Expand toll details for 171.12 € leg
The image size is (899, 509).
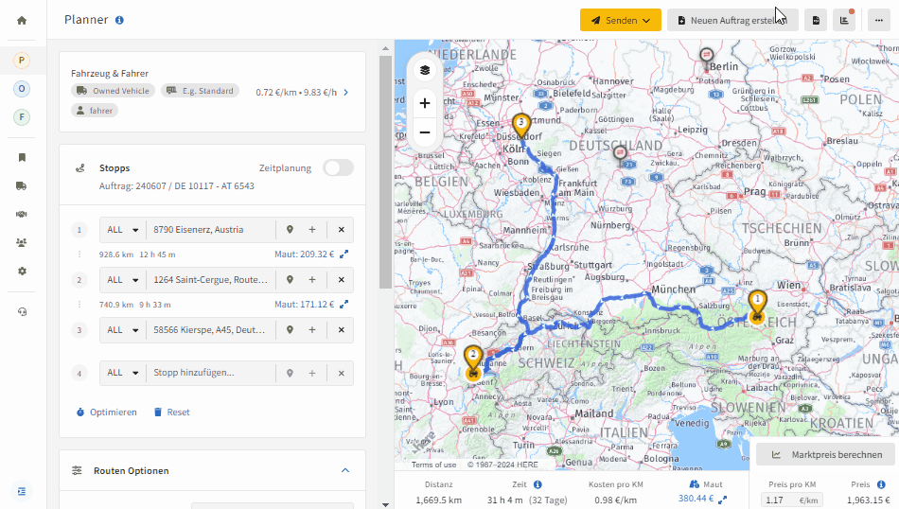[344, 305]
